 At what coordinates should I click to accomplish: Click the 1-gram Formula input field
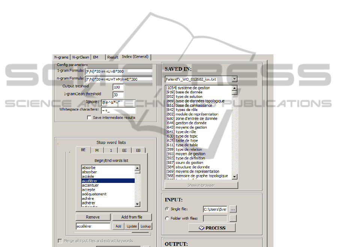[119, 71]
